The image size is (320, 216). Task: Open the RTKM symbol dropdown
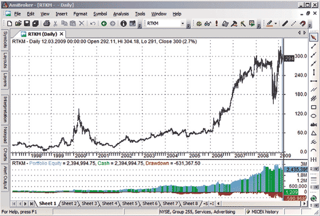click(x=182, y=23)
